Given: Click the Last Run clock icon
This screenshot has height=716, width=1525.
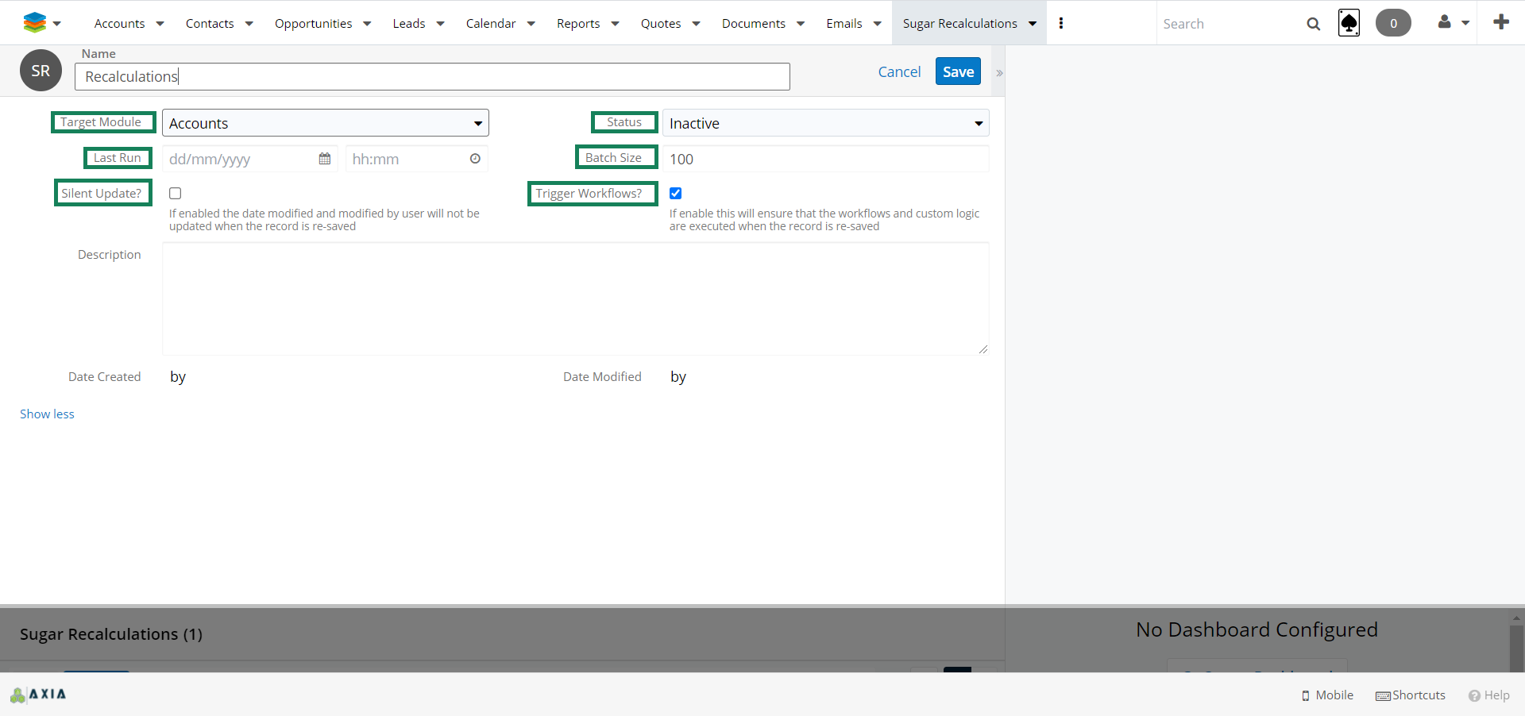Looking at the screenshot, I should 475,159.
